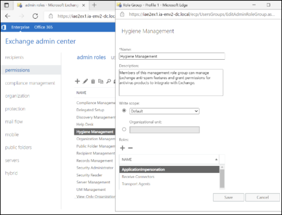Copy role group using the copy icon

[101, 81]
